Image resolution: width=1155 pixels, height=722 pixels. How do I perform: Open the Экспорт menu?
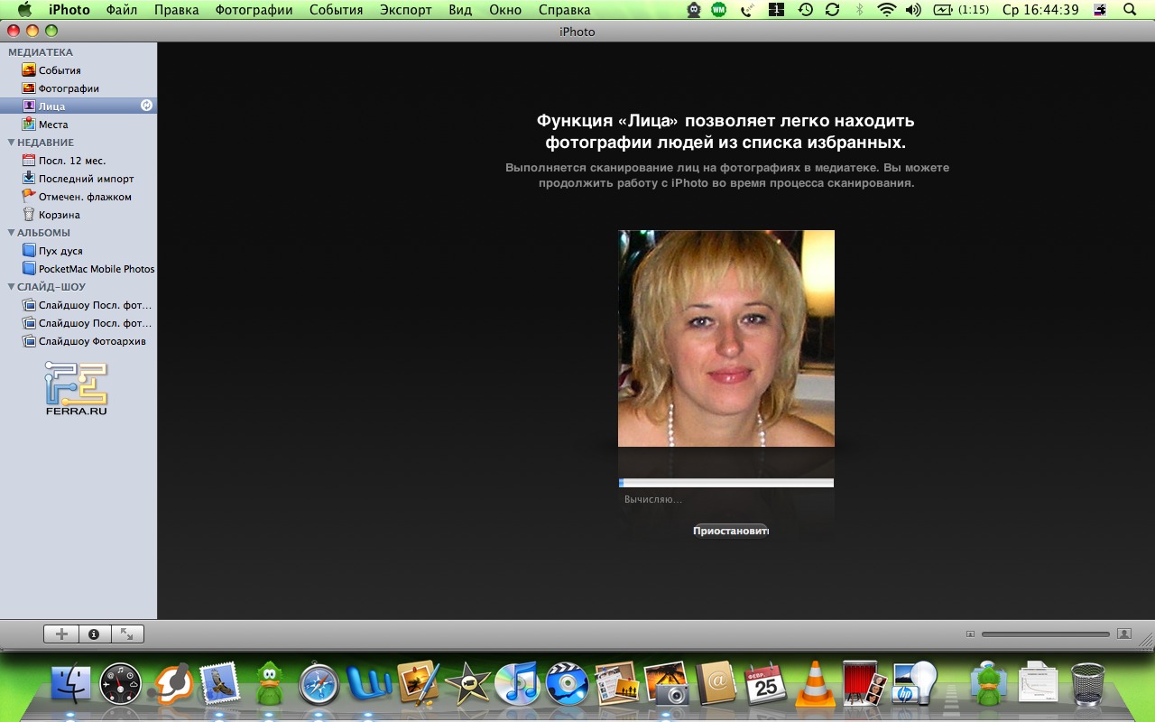coord(405,10)
